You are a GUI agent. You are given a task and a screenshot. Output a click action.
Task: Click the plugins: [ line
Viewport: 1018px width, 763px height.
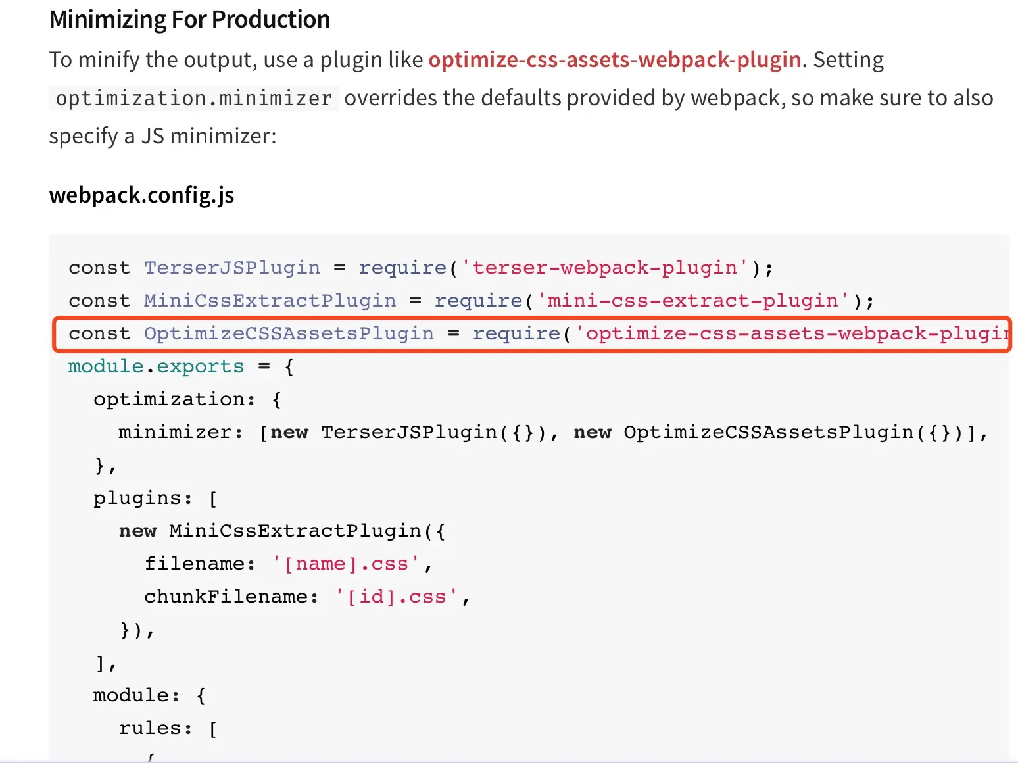tap(155, 498)
